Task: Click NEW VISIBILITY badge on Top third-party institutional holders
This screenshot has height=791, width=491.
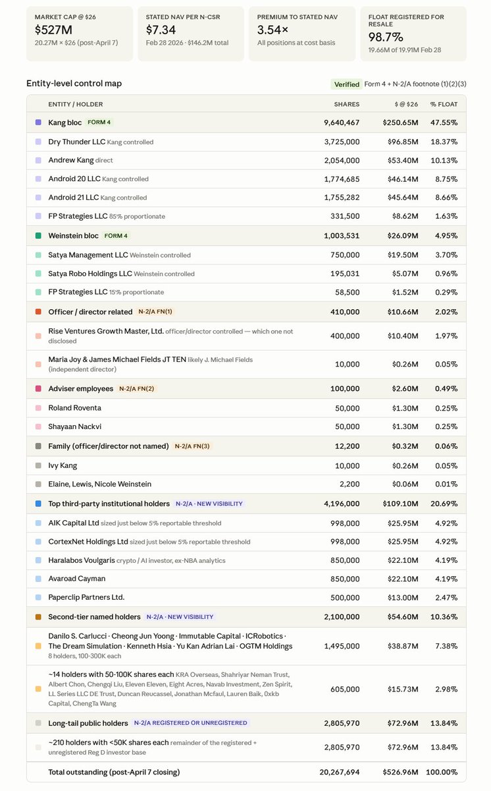Action: click(209, 504)
